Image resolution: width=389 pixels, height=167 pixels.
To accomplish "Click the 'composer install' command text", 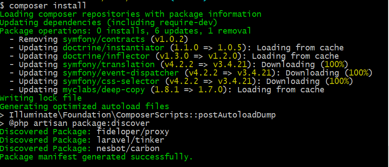I will point(48,6).
